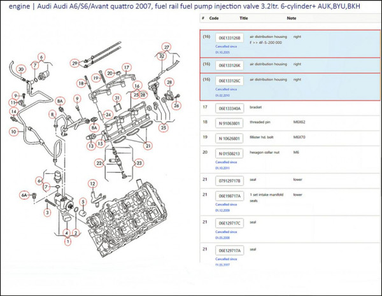The width and height of the screenshot is (382, 296).
Task: Click part code 06E133340A for bracket
Action: [229, 108]
